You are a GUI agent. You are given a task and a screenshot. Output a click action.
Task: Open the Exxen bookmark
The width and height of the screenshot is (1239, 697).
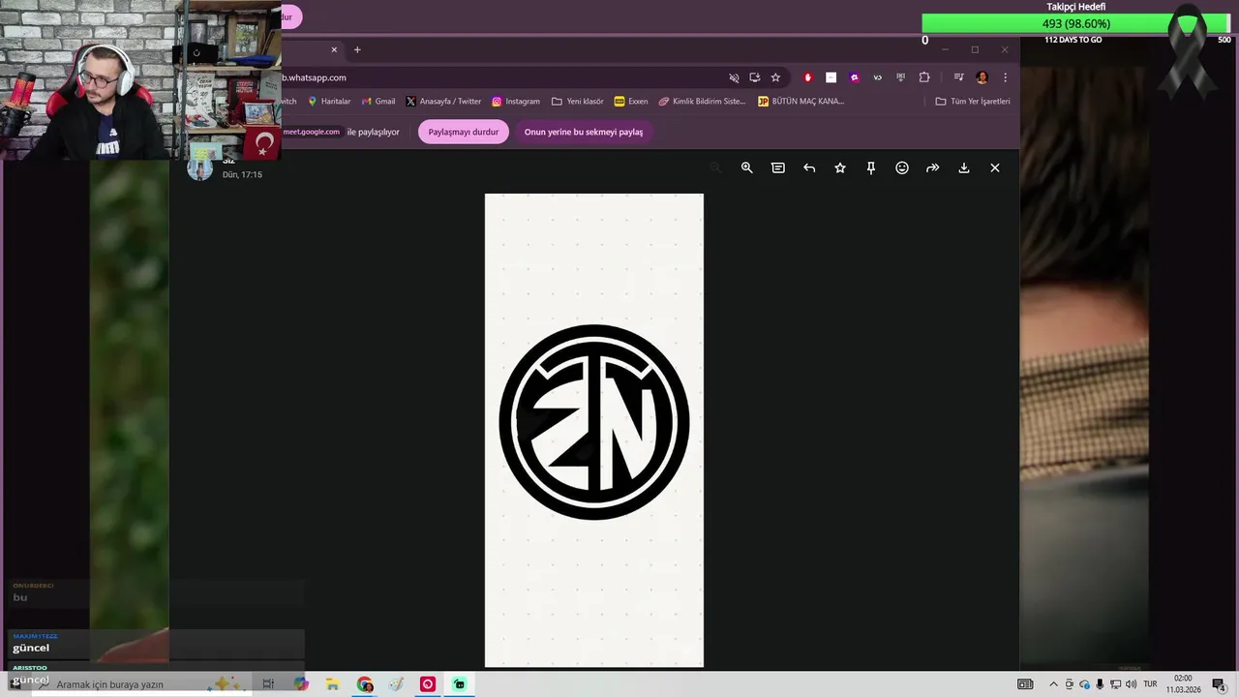point(631,101)
